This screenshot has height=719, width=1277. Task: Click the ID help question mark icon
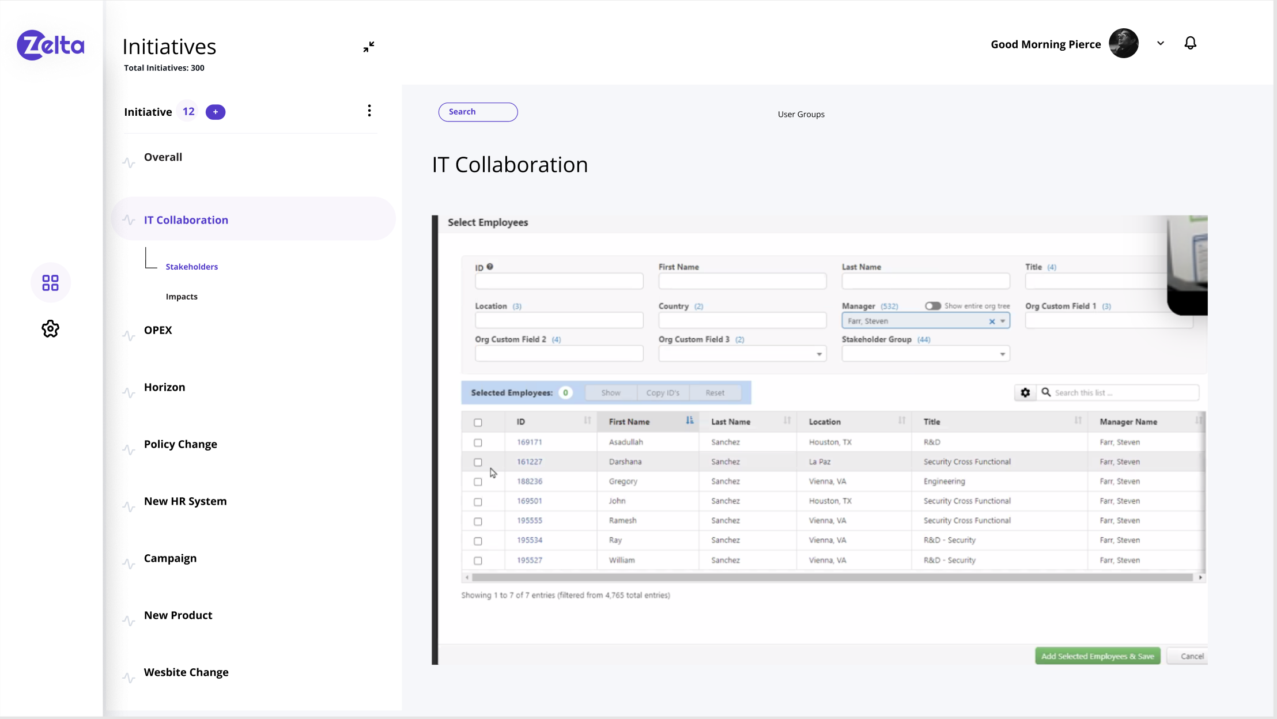coord(490,267)
